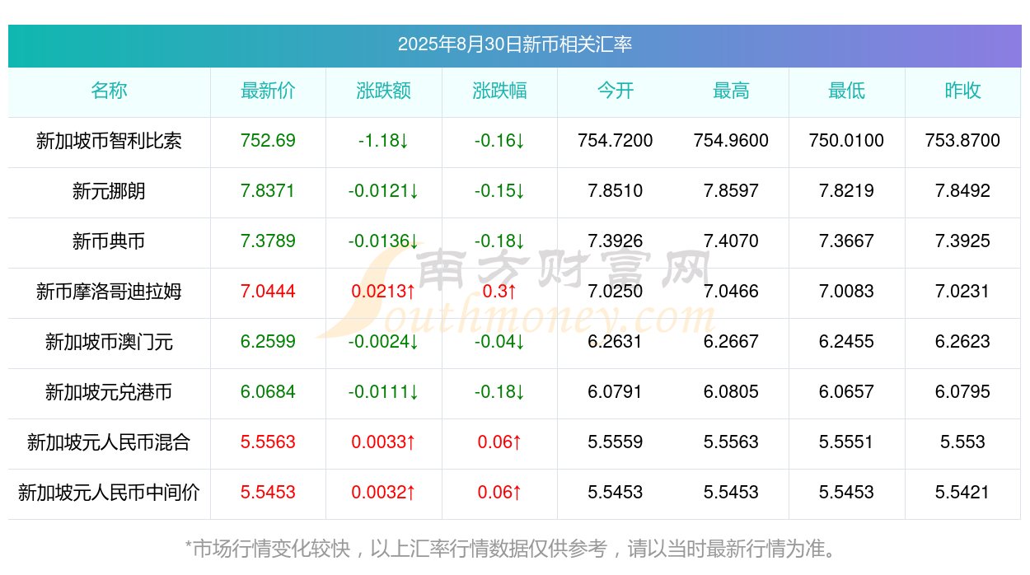The height and width of the screenshot is (575, 1030).
Task: Select the 涨跌额 column header
Action: click(384, 91)
